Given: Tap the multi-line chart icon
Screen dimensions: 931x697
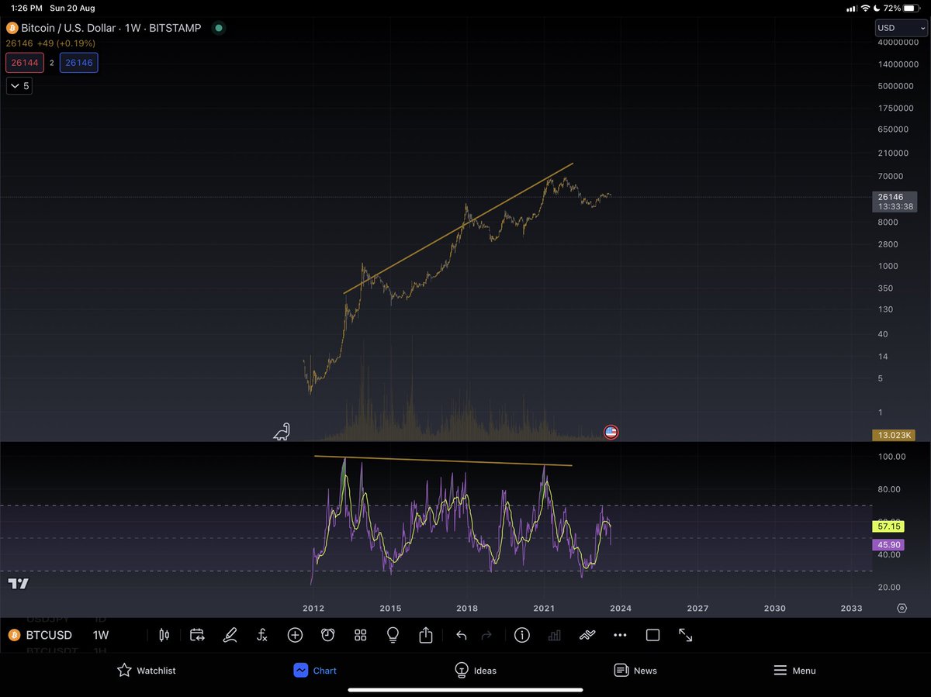Looking at the screenshot, I should pos(587,635).
